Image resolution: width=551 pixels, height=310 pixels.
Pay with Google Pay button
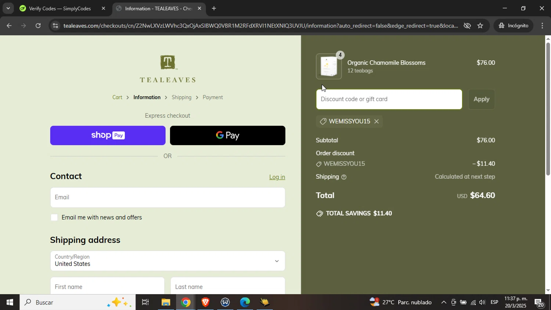click(228, 135)
